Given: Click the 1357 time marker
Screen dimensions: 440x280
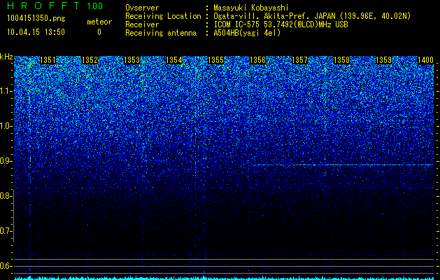Looking at the screenshot, I should click(x=299, y=60).
